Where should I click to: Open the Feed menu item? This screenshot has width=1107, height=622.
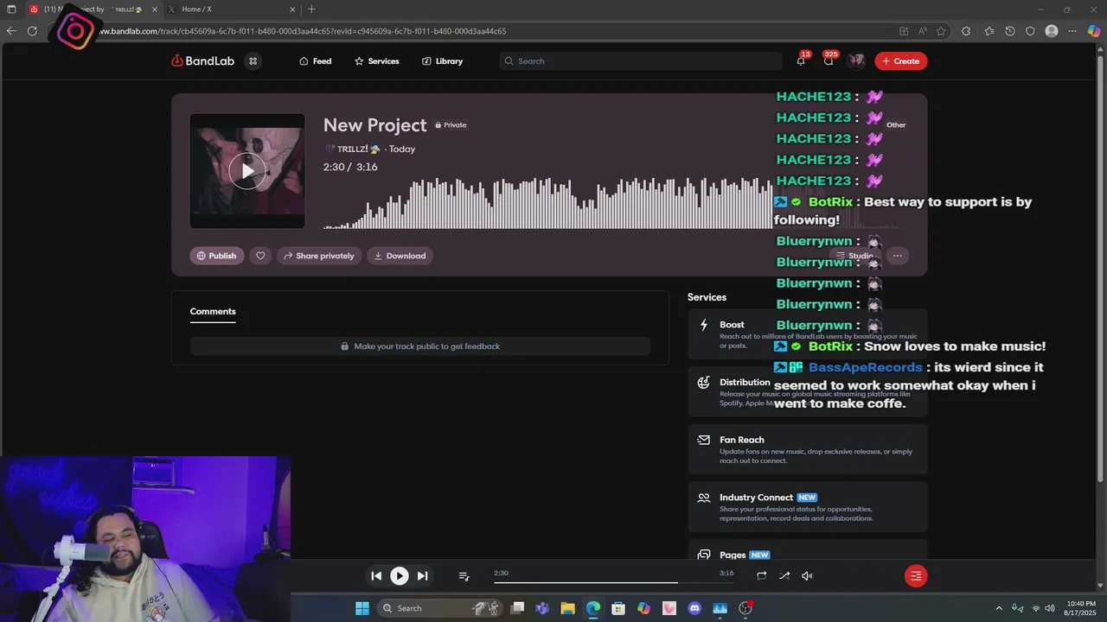(x=316, y=61)
